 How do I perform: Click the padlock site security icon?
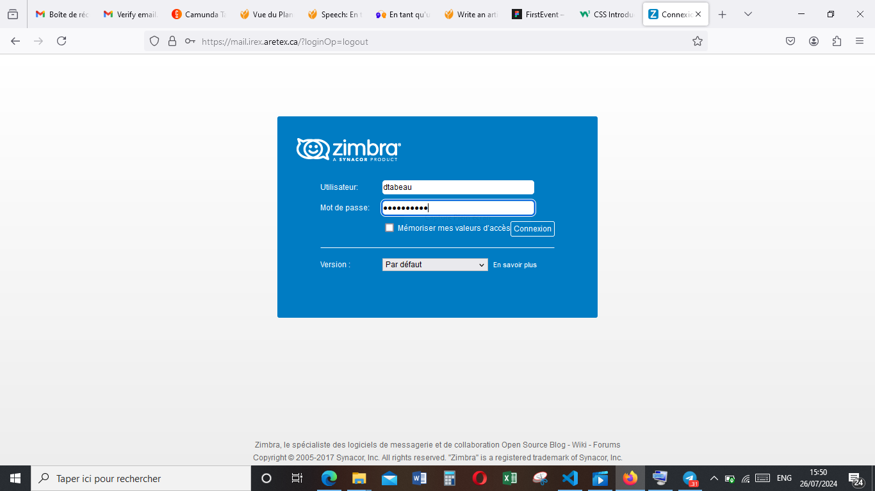(172, 41)
